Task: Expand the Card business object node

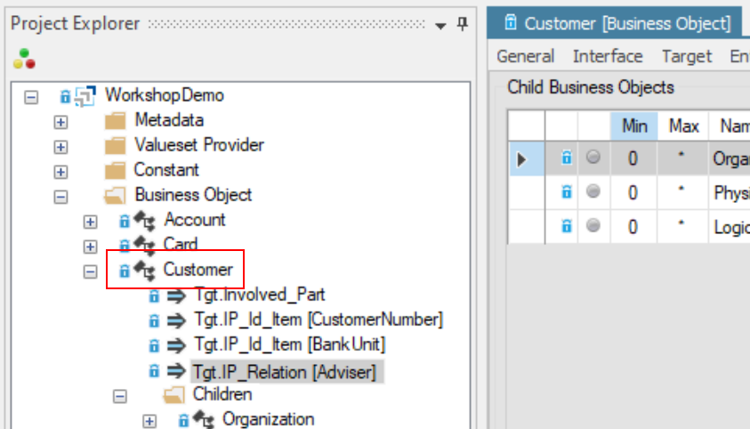Action: [90, 246]
